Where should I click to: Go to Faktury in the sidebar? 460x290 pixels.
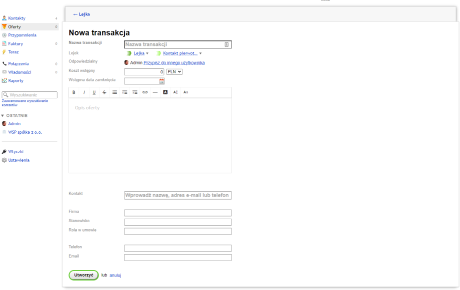(15, 44)
